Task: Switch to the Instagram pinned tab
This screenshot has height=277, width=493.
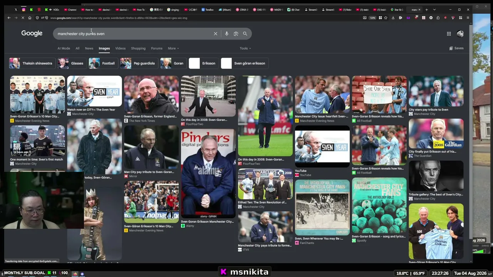Action: [23, 10]
